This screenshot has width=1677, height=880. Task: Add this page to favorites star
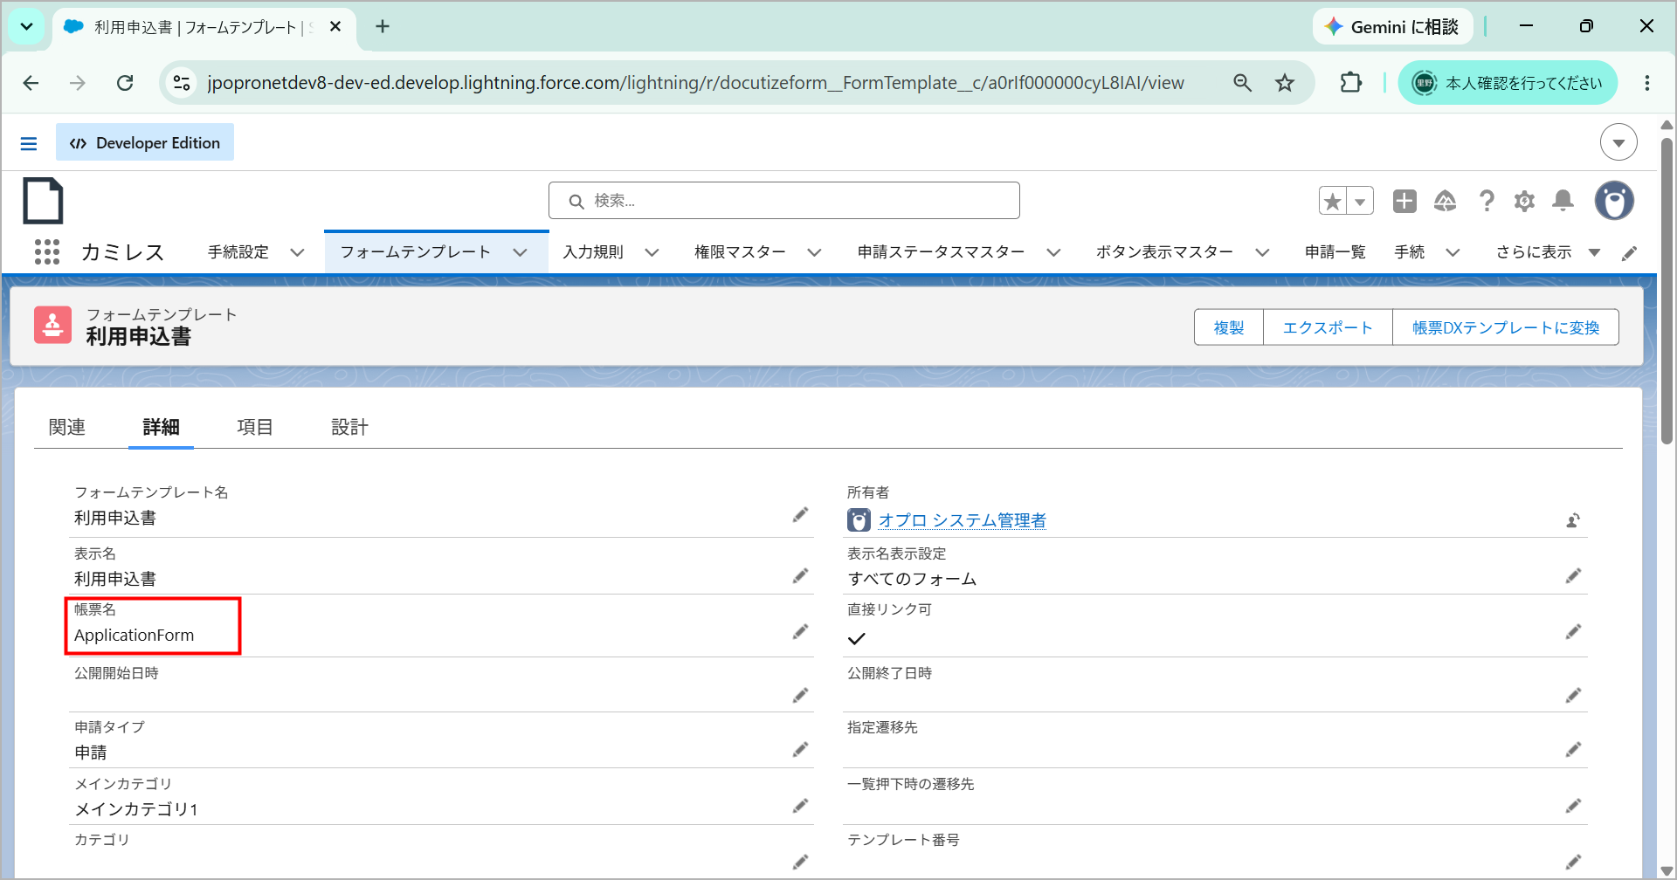[x=1333, y=201]
